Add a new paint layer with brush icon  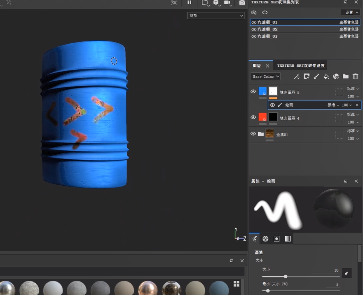click(316, 76)
